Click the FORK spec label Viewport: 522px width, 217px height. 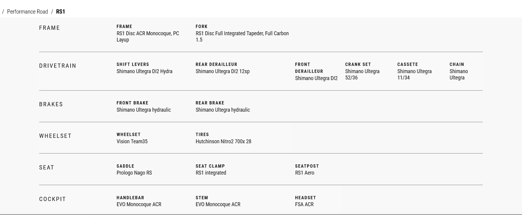[x=201, y=26]
